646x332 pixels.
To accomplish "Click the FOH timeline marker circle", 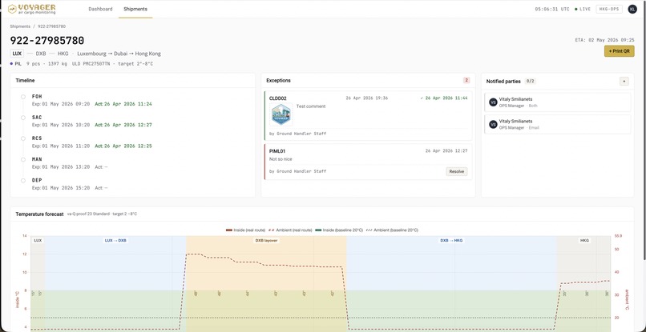I will 23,97.
